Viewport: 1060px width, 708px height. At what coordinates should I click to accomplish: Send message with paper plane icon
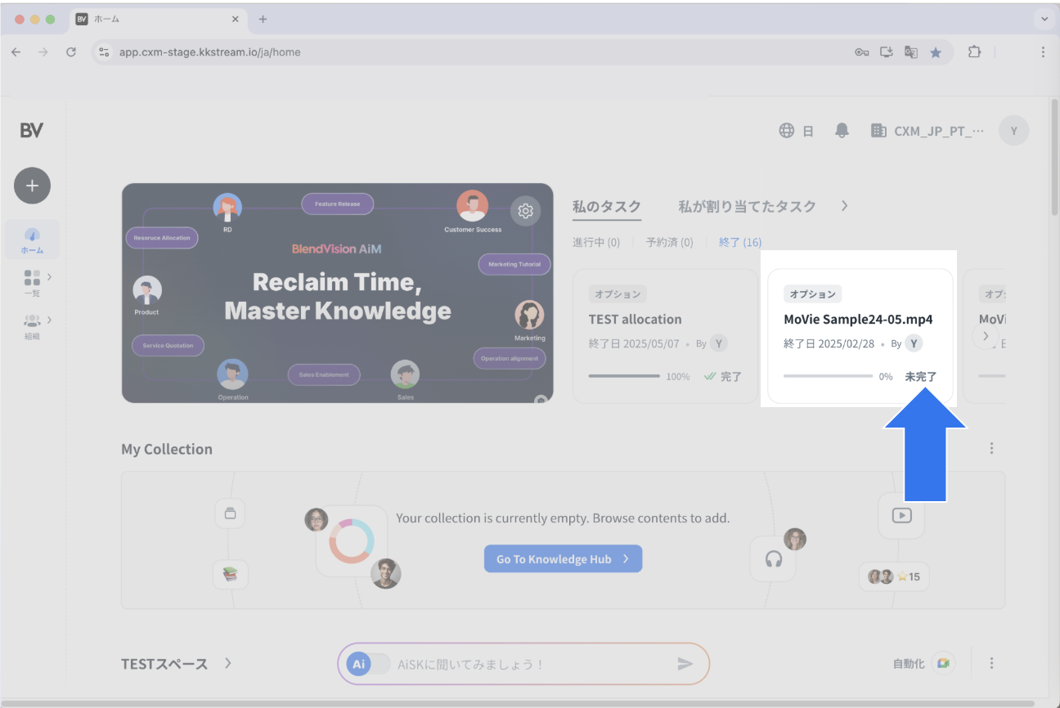[x=685, y=664]
